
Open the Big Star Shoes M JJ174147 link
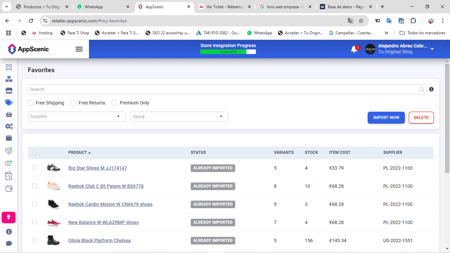point(98,168)
